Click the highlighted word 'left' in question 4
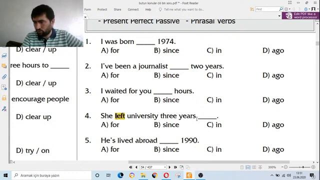This screenshot has width=320, height=180. click(x=120, y=115)
